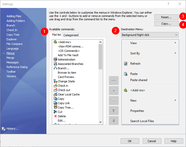The height and width of the screenshot is (147, 186).
Task: Open the Reference Dialog settings page
Action: click(x=17, y=67)
